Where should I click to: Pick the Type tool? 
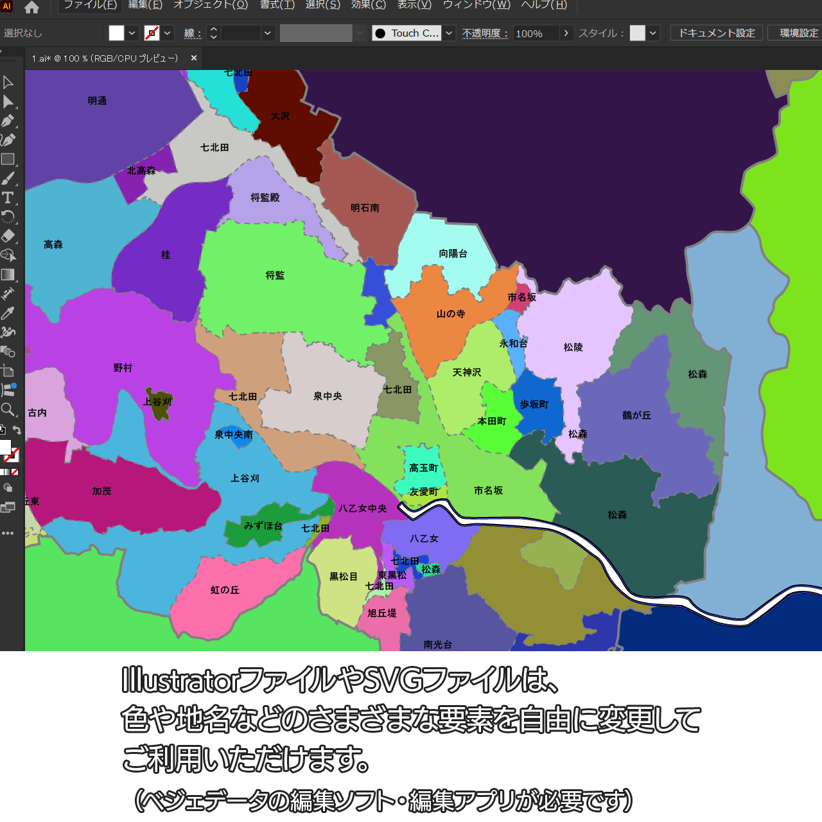pos(8,198)
